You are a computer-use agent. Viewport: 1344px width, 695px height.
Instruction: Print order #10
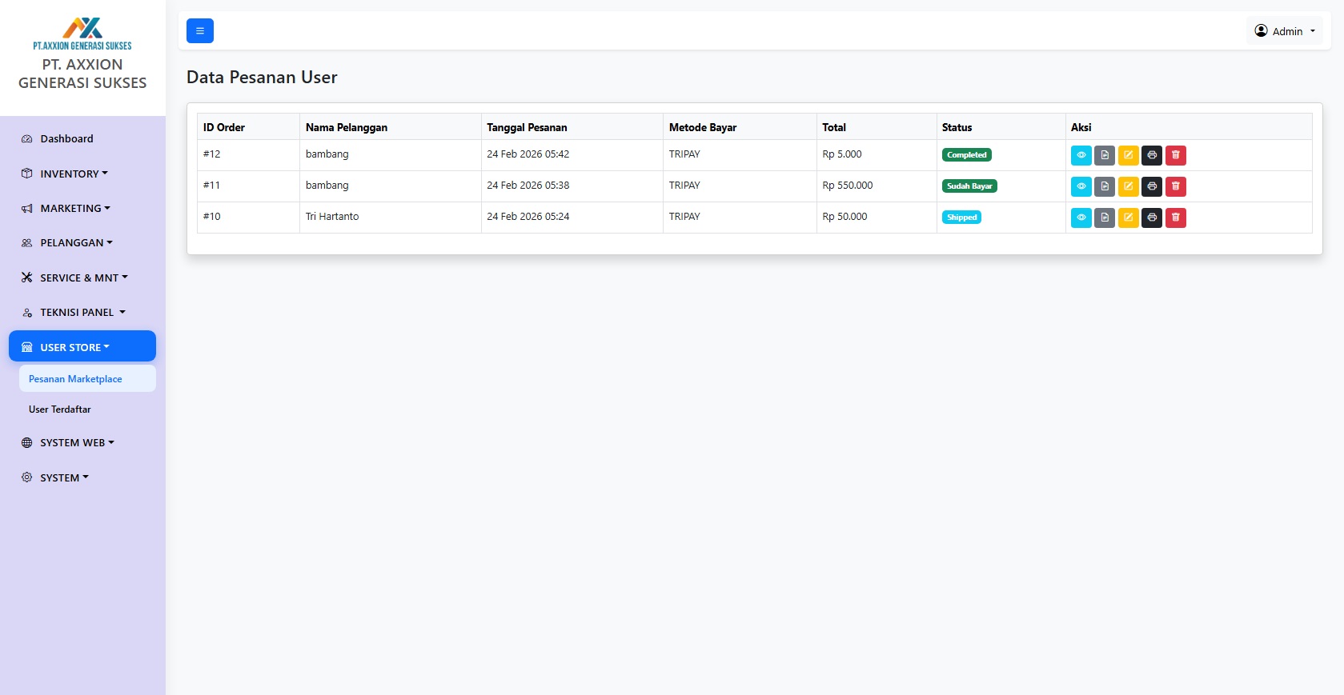coord(1152,218)
